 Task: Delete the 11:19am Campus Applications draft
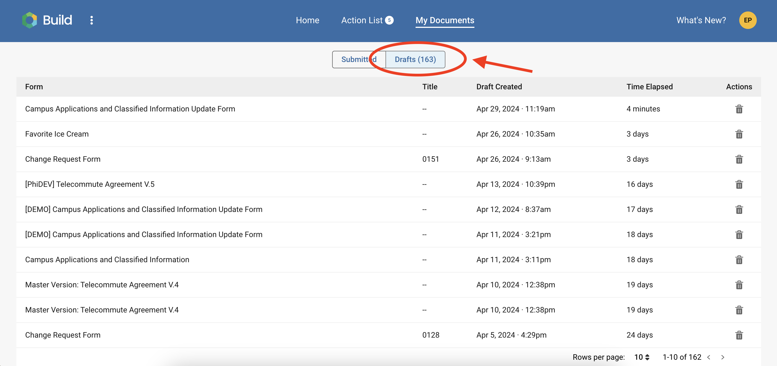739,109
